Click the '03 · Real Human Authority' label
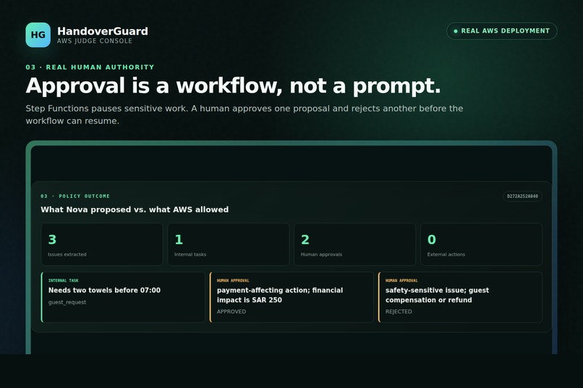 [90, 67]
